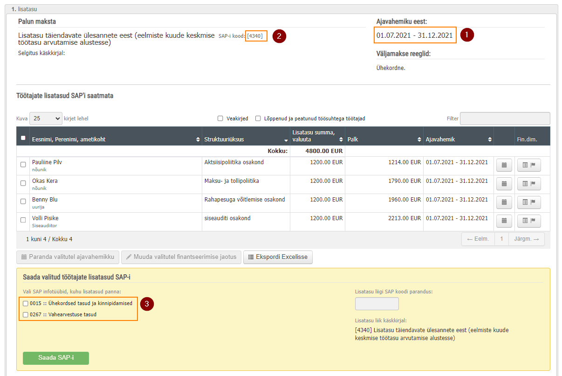The height and width of the screenshot is (376, 562).
Task: Open Fin.dim. icon for Pauliine Pilv
Action: click(x=529, y=166)
